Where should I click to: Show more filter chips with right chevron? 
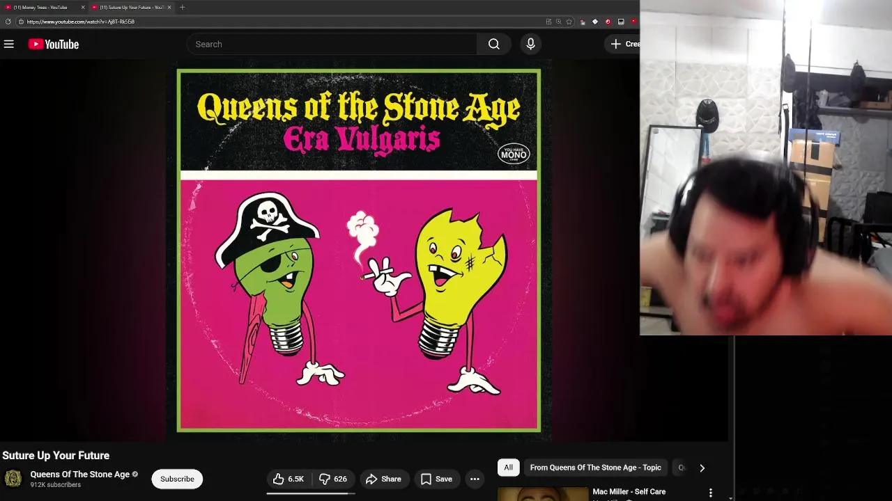coord(702,468)
